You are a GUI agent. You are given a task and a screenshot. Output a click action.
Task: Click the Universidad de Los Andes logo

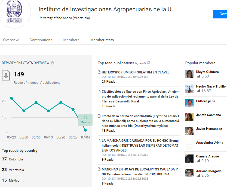[14, 12]
